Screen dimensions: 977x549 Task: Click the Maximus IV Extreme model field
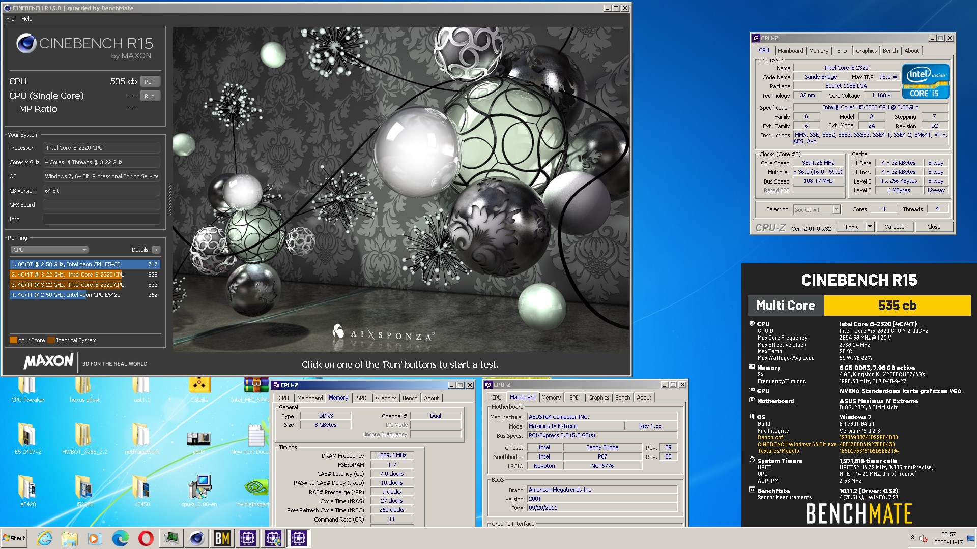[x=575, y=426]
